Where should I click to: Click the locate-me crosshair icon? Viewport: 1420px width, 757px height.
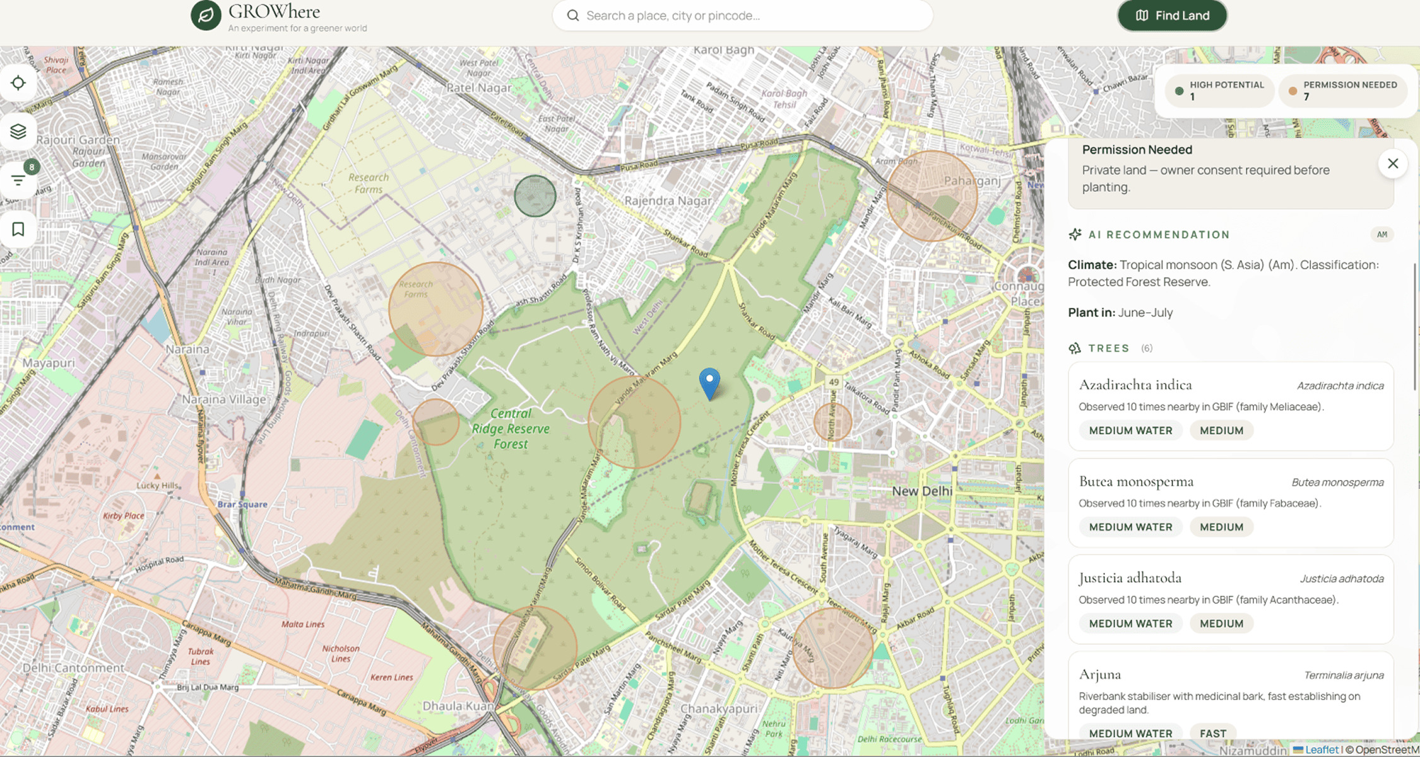coord(18,83)
